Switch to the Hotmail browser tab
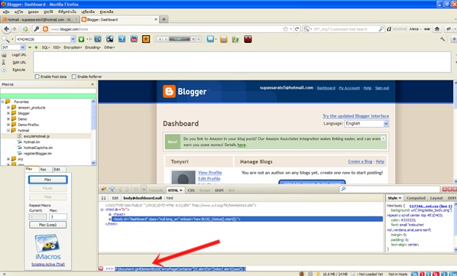Image resolution: width=457 pixels, height=276 pixels. (x=40, y=20)
